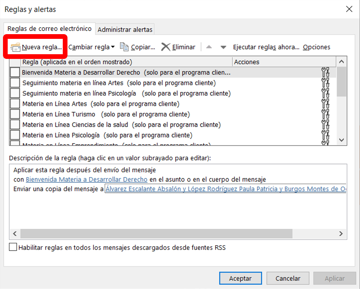Move rule up with up arrow
Image resolution: width=360 pixels, height=289 pixels.
click(x=209, y=47)
